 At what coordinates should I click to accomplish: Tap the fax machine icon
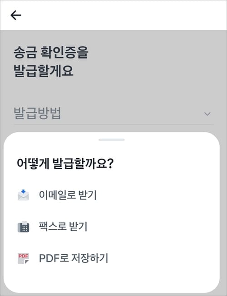pos(23,227)
